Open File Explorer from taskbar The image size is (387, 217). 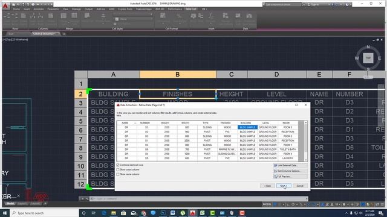pos(114,213)
